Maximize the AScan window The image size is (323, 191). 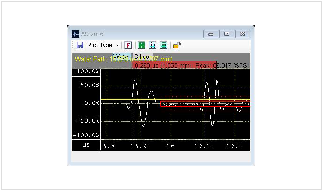(x=227, y=34)
